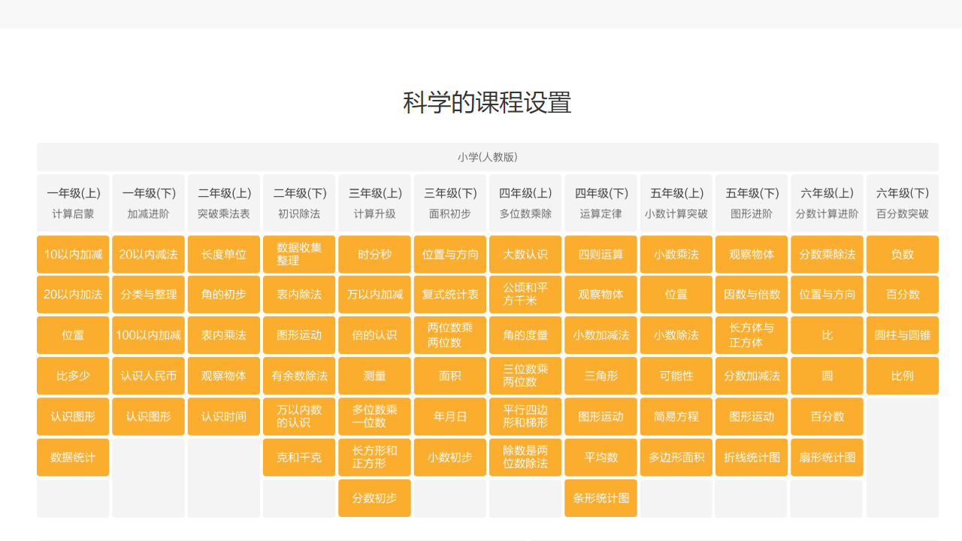Click the 圆柱与圆锥 lesson

click(x=903, y=335)
